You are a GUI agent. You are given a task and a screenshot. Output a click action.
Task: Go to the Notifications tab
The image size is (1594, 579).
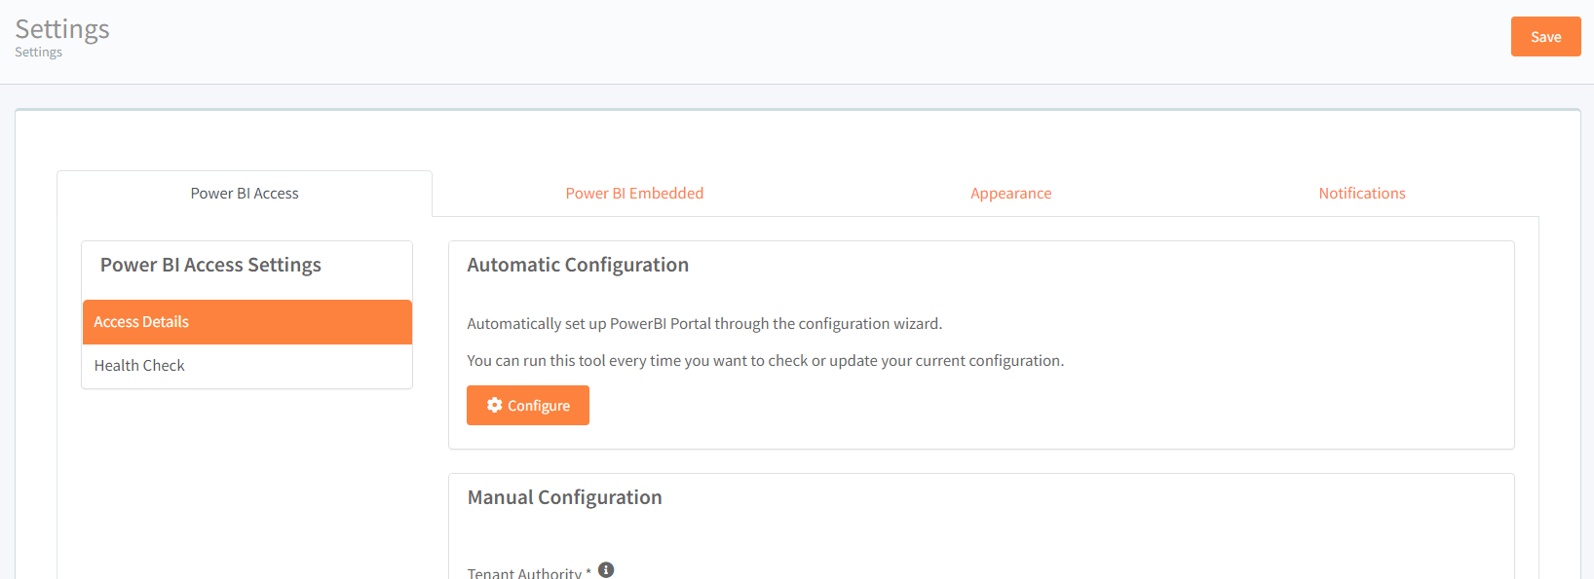coord(1361,193)
